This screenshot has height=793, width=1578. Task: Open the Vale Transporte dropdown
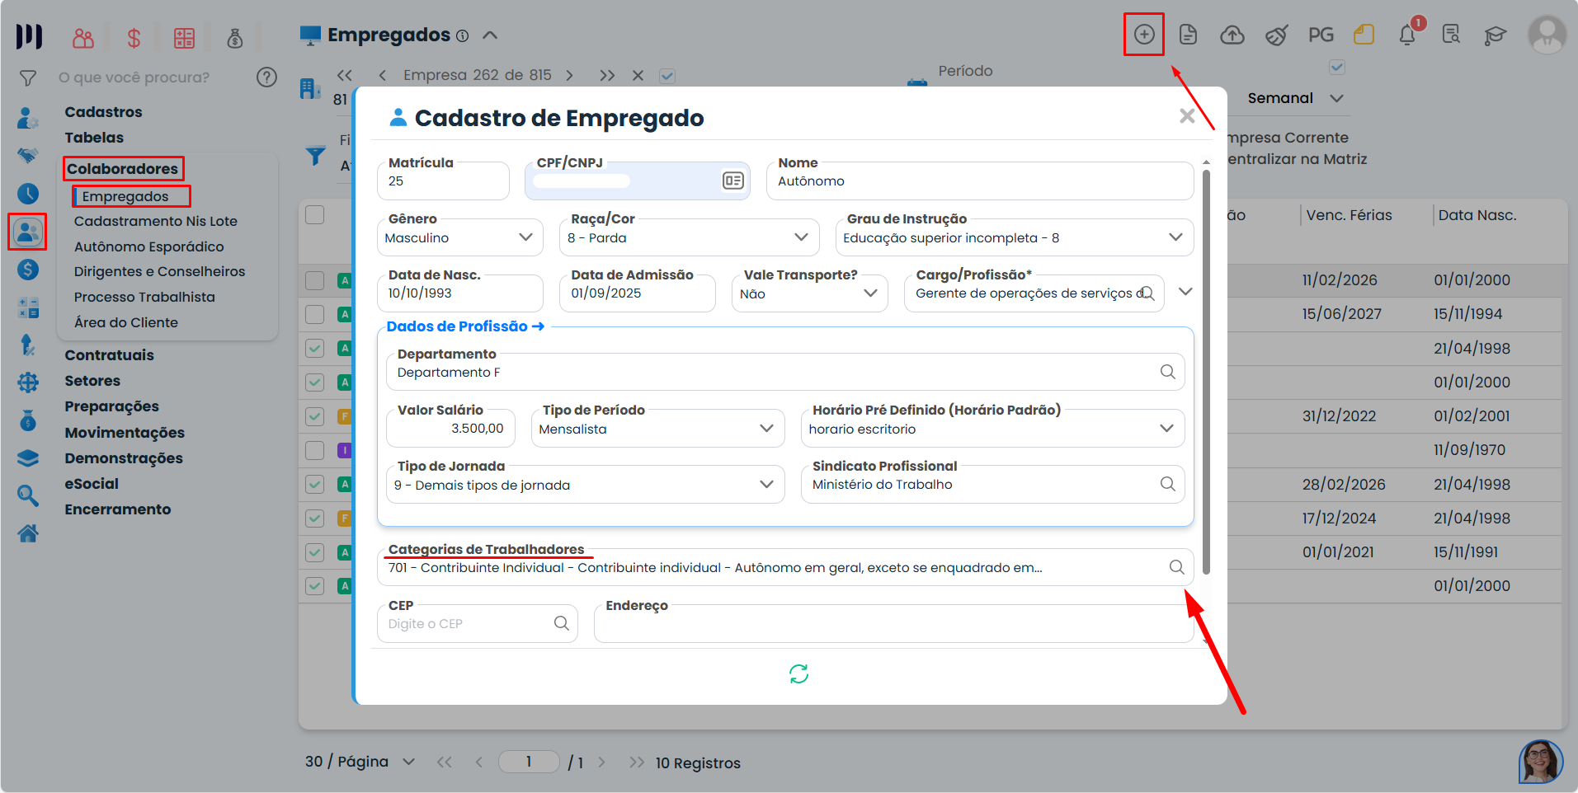click(x=810, y=293)
